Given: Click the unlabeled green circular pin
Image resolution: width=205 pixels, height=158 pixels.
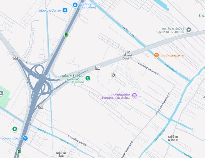Looking at the screenshot, I should coord(15,129).
